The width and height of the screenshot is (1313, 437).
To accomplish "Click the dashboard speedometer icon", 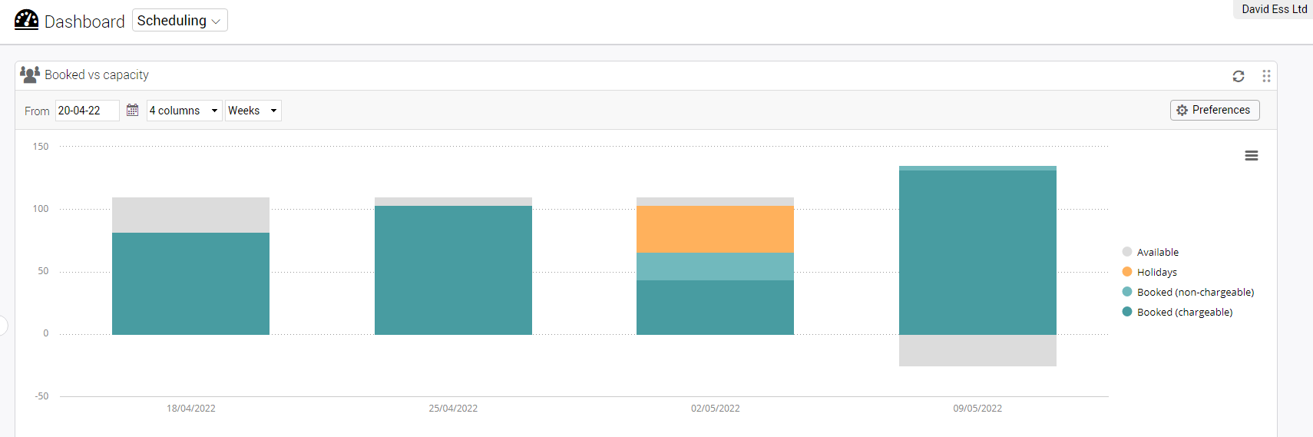I will (x=26, y=20).
